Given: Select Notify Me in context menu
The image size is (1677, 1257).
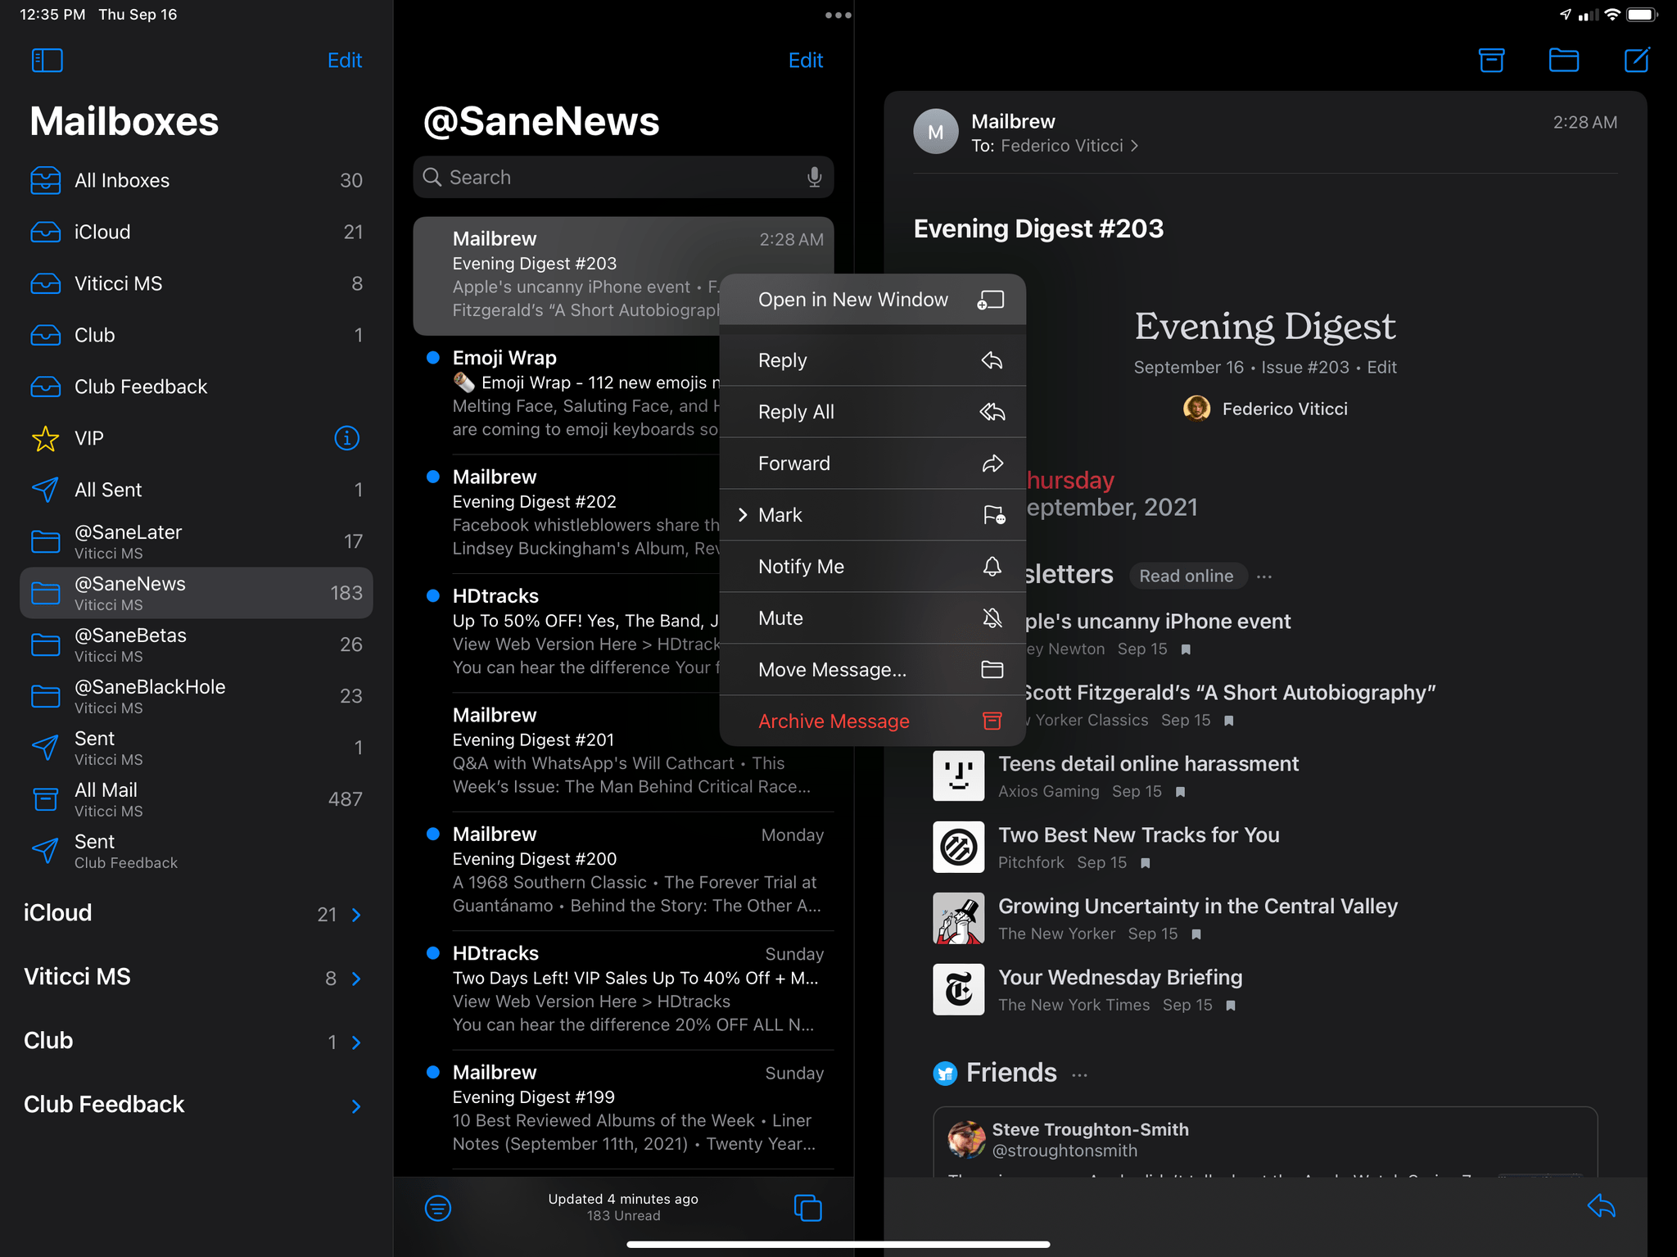Looking at the screenshot, I should point(872,567).
